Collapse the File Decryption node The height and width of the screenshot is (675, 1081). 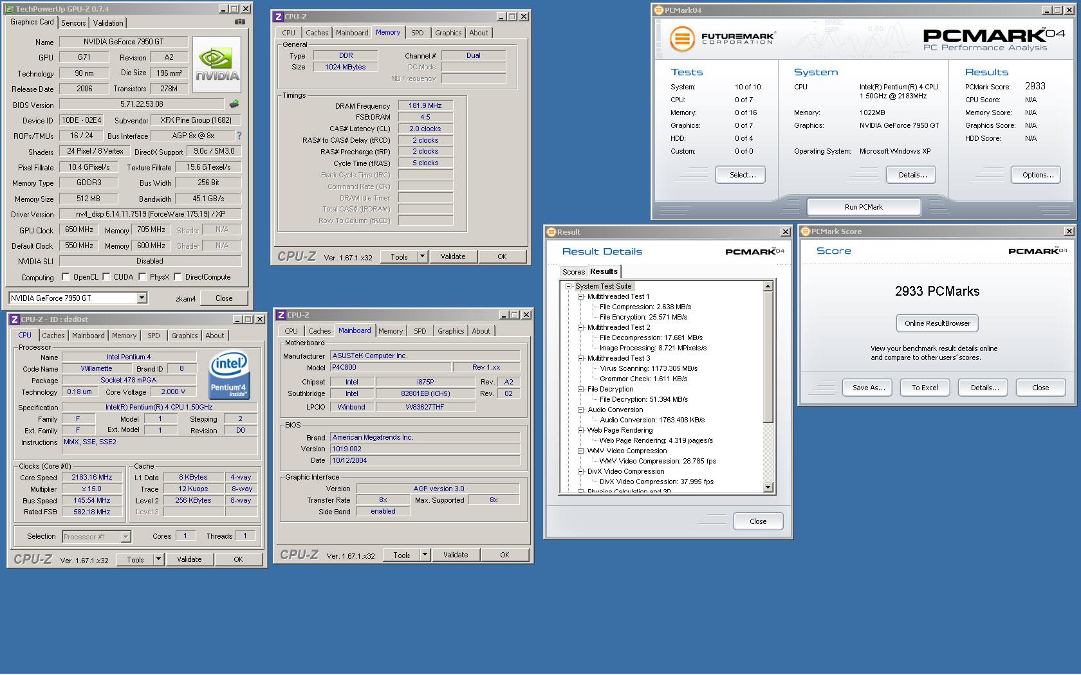580,389
